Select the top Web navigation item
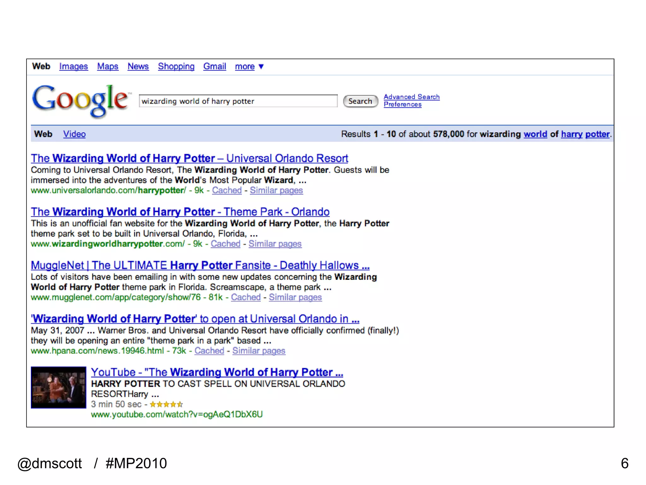Screen dimensions: 646x485 coord(41,66)
